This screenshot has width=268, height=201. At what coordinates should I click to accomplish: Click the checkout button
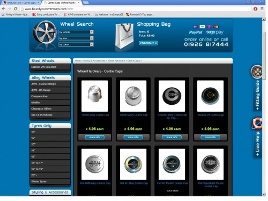click(x=148, y=43)
